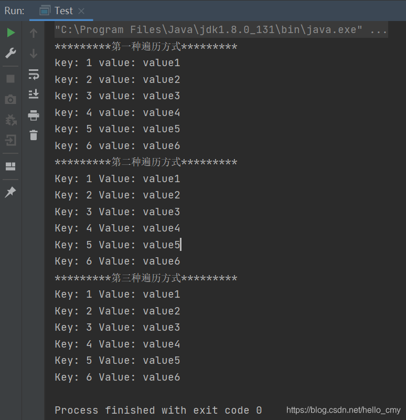Click the restore layout icon
Image resolution: width=406 pixels, height=420 pixels.
coord(10,166)
